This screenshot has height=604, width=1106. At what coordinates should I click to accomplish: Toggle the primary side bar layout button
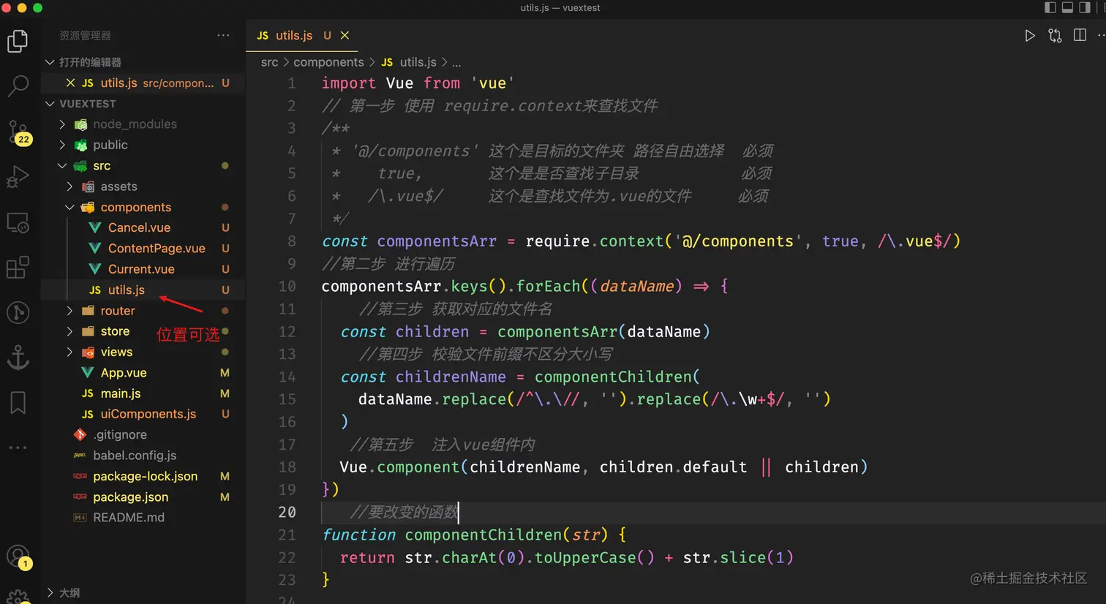(1050, 7)
